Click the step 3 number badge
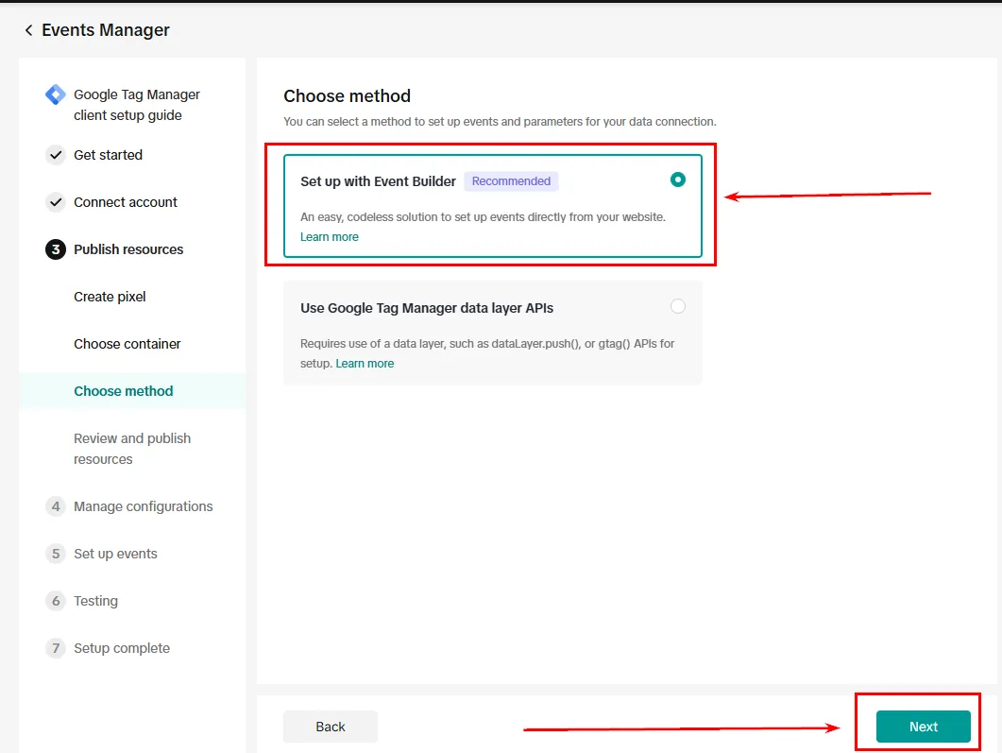Viewport: 1002px width, 753px height. click(x=56, y=249)
